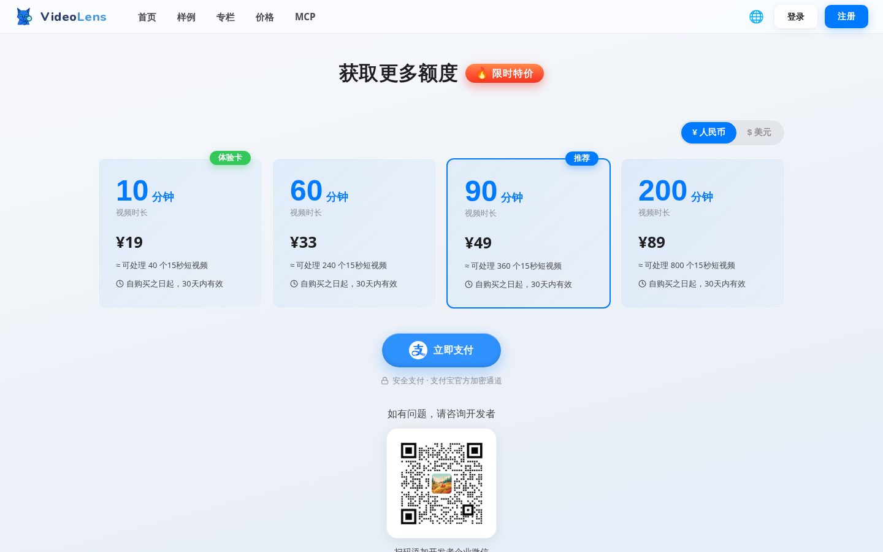Click the 注册 button
The image size is (883, 552).
point(846,17)
